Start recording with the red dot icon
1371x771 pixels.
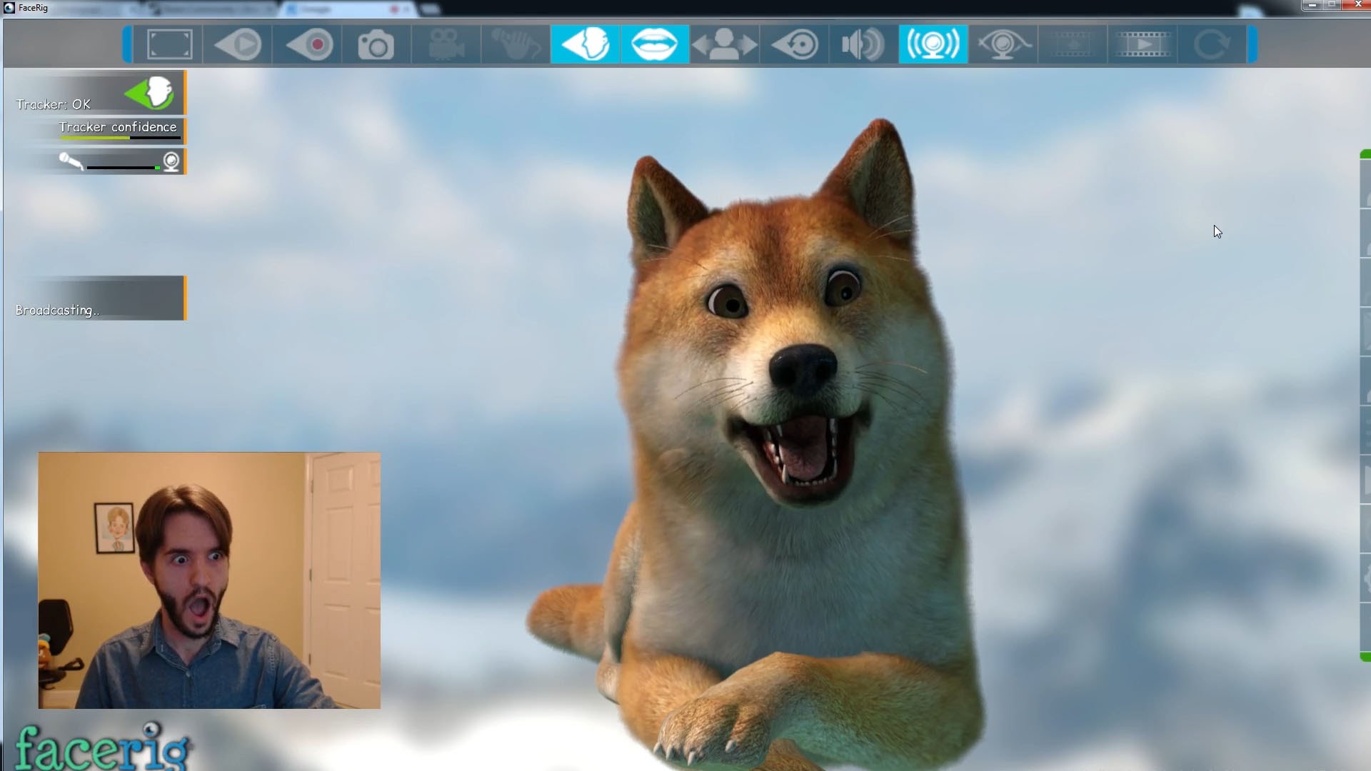tap(309, 44)
